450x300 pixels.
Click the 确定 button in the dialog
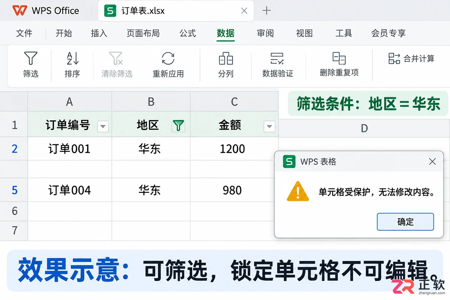(405, 222)
